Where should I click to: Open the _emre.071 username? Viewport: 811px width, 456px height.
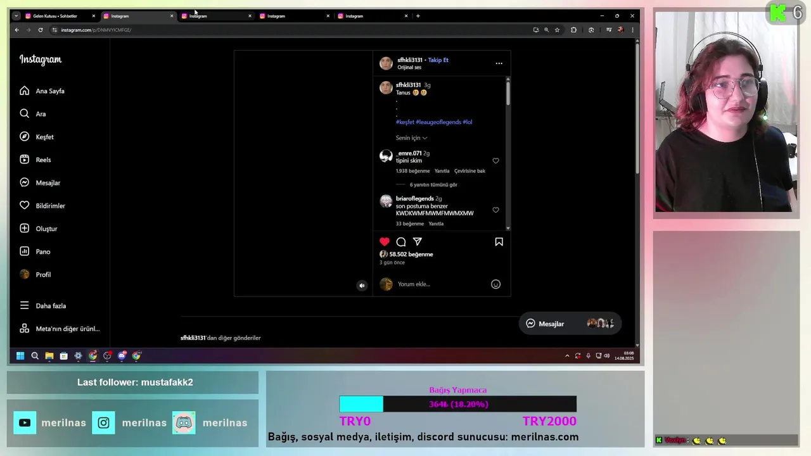[x=409, y=153]
